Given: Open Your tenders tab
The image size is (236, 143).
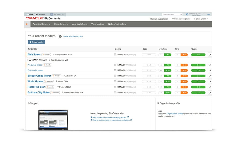Looking at the screenshot, I should (x=98, y=24).
